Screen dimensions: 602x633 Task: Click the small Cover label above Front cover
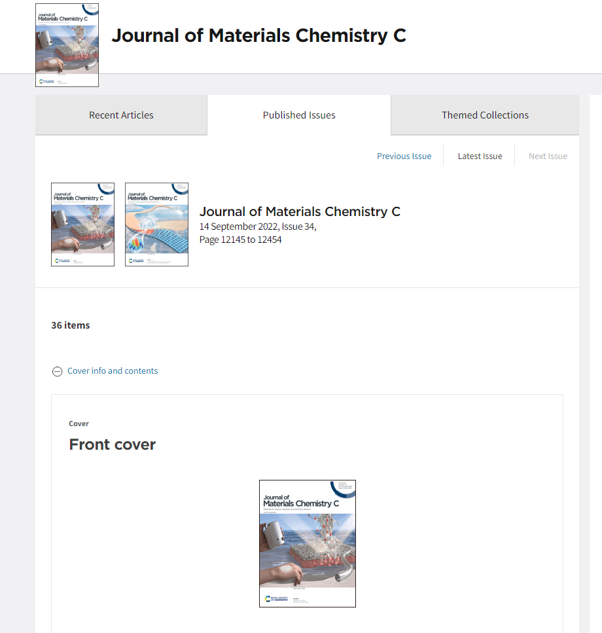[x=79, y=424]
